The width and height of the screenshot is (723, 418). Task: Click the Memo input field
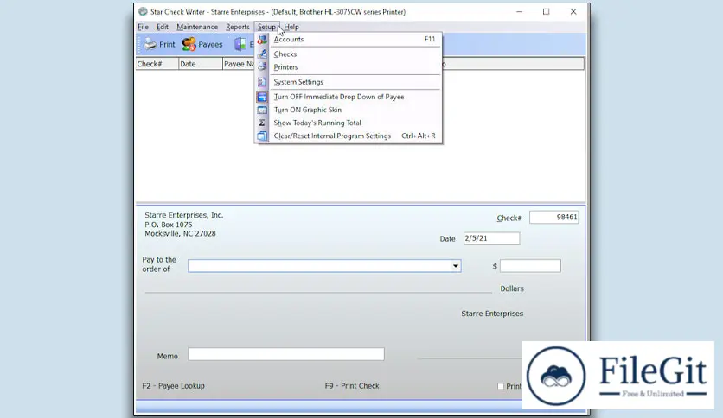click(286, 354)
